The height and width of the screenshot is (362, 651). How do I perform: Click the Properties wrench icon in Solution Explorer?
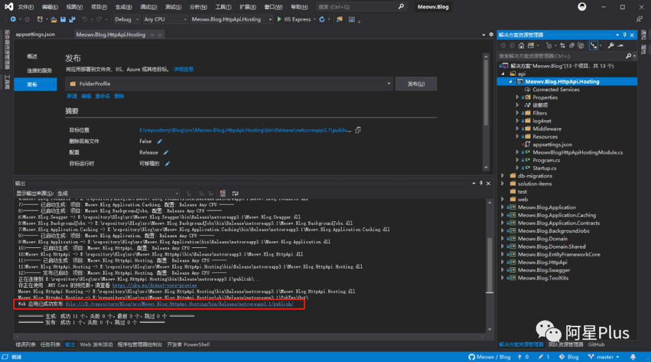[x=611, y=46]
